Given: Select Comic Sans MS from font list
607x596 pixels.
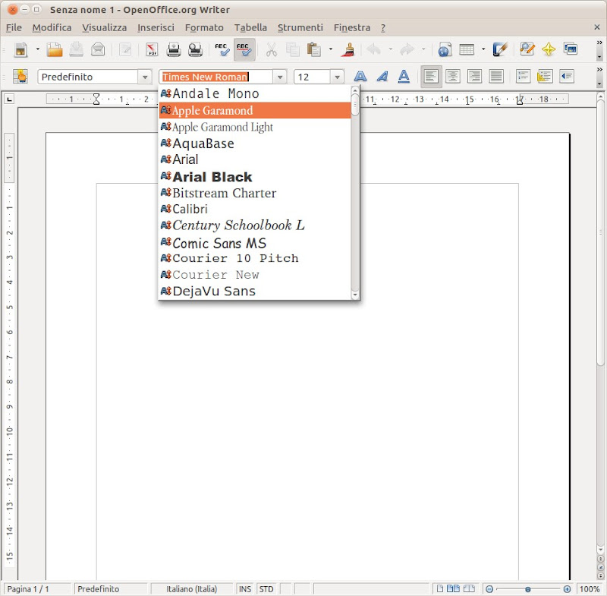Looking at the screenshot, I should 219,243.
